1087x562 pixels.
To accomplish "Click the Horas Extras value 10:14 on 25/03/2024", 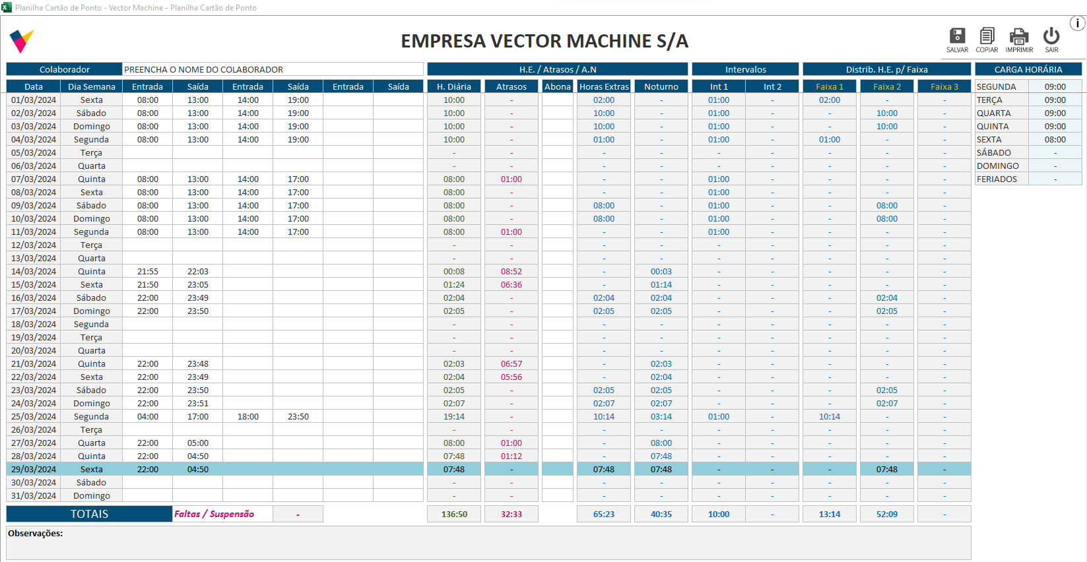I will tap(604, 416).
